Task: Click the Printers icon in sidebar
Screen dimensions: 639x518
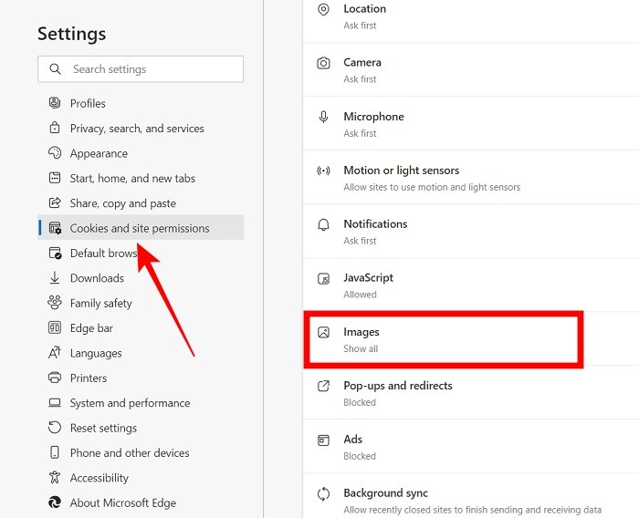Action: [x=55, y=378]
